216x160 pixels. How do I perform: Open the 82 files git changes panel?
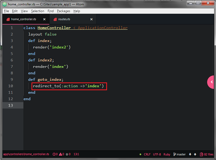point(206,154)
